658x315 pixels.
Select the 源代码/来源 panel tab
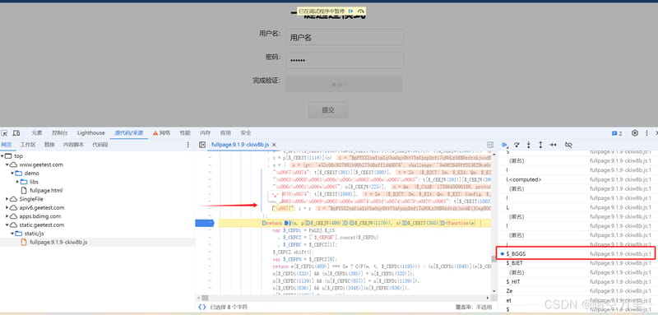click(129, 133)
